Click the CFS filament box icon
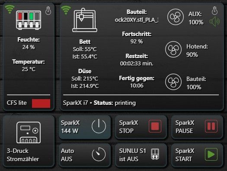The width and height of the screenshot is (227, 171). [x=29, y=20]
